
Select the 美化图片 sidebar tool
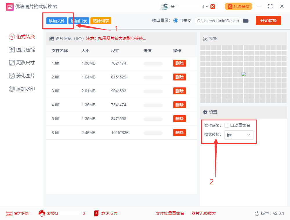coord(22,76)
